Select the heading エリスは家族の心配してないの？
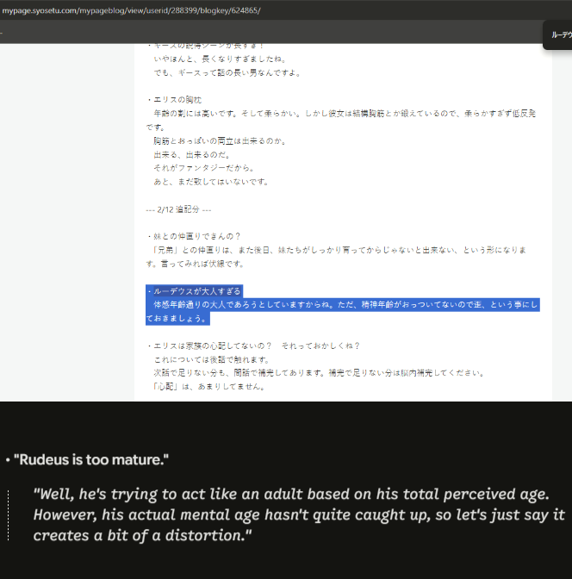The image size is (572, 579). (x=213, y=346)
